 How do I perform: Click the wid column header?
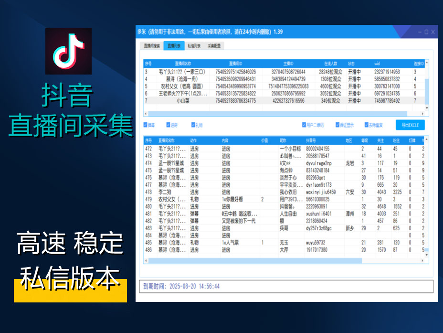click(x=377, y=64)
